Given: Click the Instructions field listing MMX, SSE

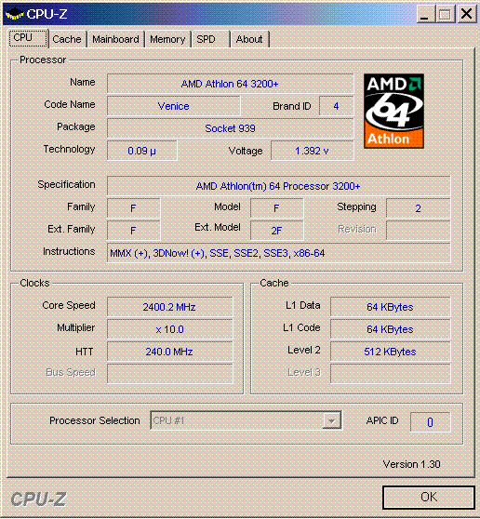Looking at the screenshot, I should coord(279,253).
